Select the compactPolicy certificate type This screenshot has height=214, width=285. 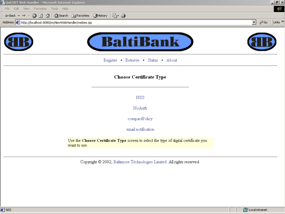point(140,119)
